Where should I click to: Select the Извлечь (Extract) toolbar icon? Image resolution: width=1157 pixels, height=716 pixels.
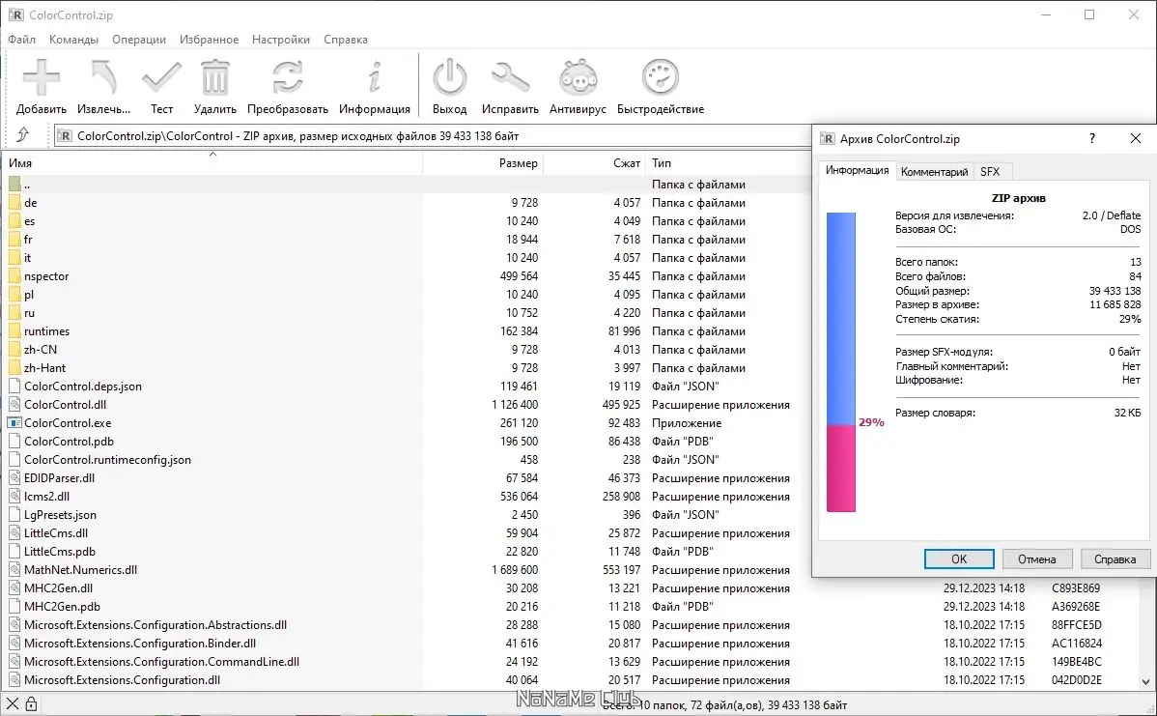[x=102, y=75]
